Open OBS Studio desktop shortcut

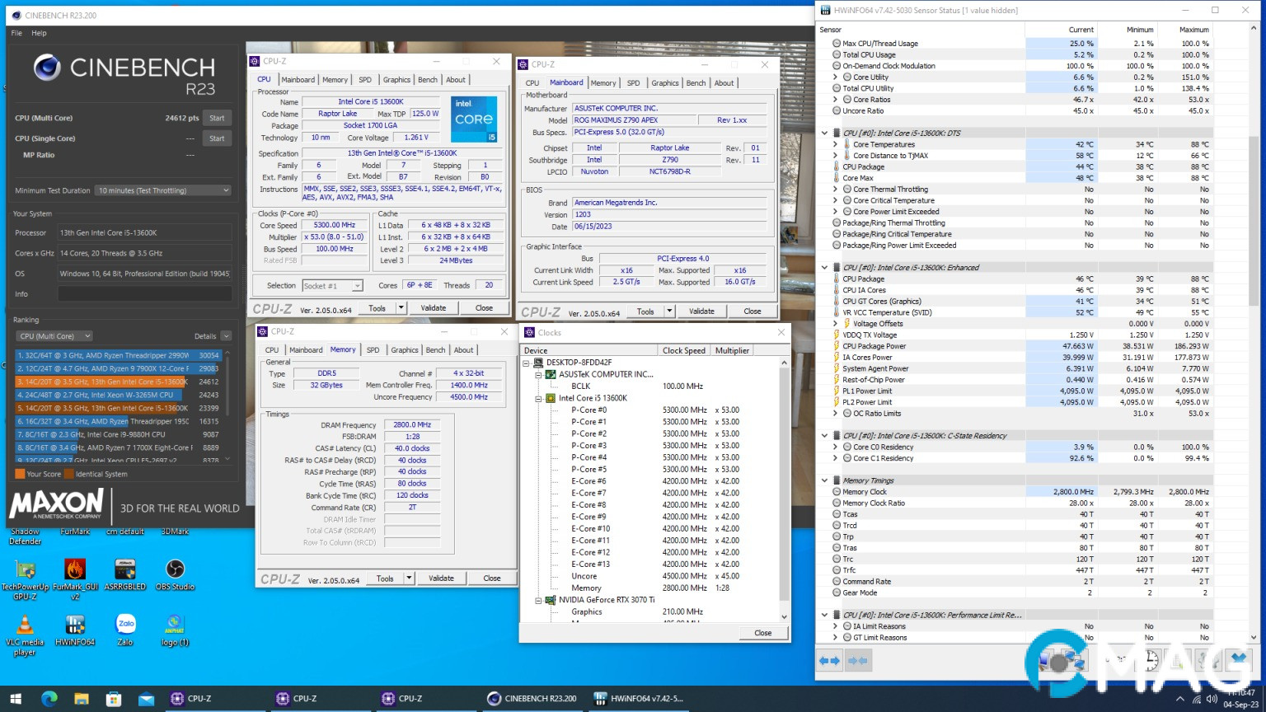point(175,569)
